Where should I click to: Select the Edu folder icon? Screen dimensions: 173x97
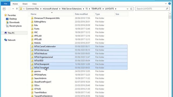point(32,25)
